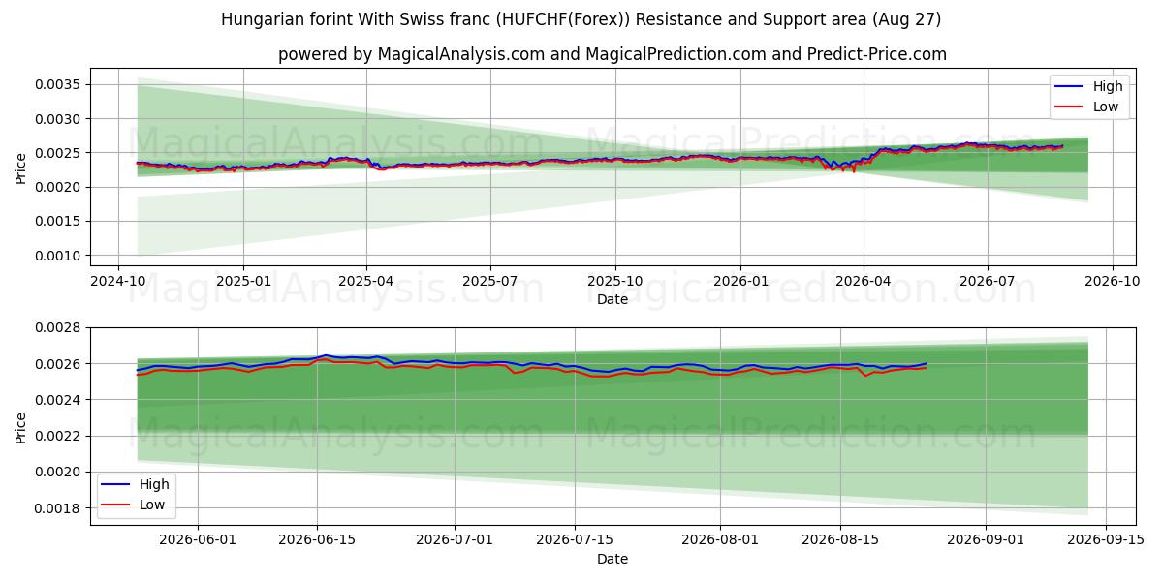The height and width of the screenshot is (581, 1163).
Task: Click the top chart x-axis label 2026-07
Action: point(987,281)
